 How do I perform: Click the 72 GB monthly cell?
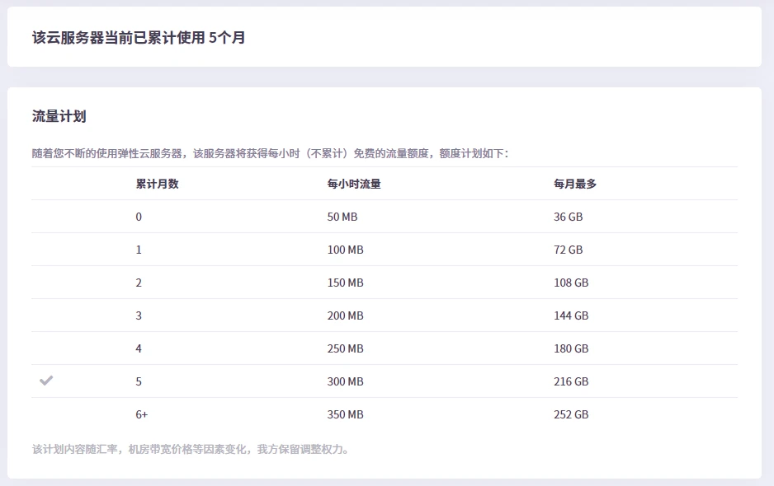coord(568,250)
